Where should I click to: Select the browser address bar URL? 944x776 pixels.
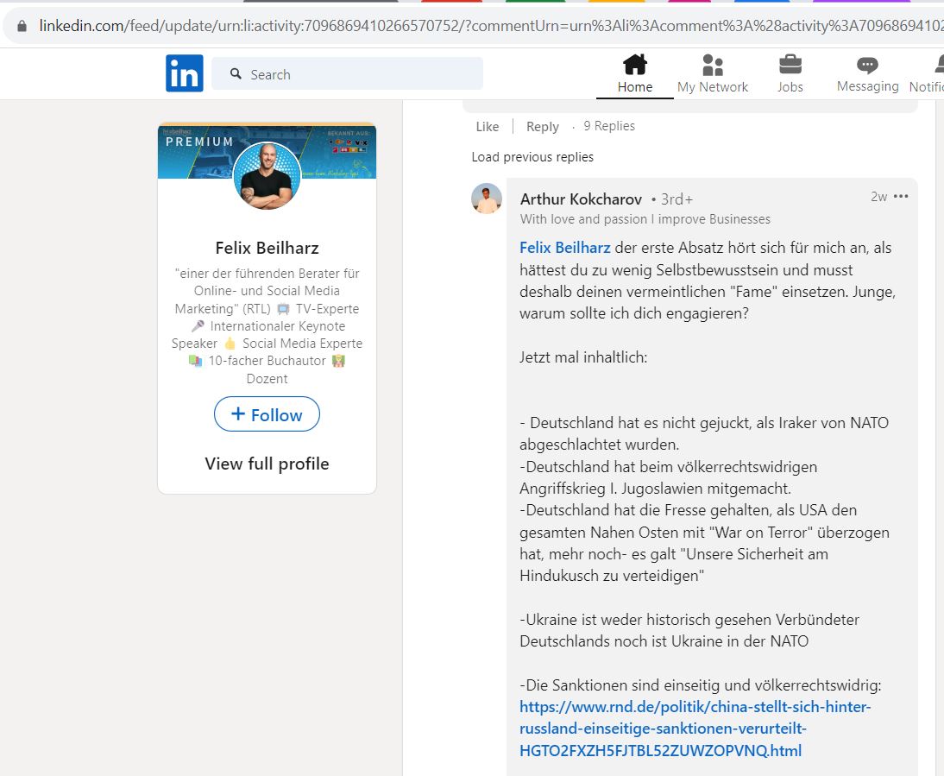pos(491,26)
